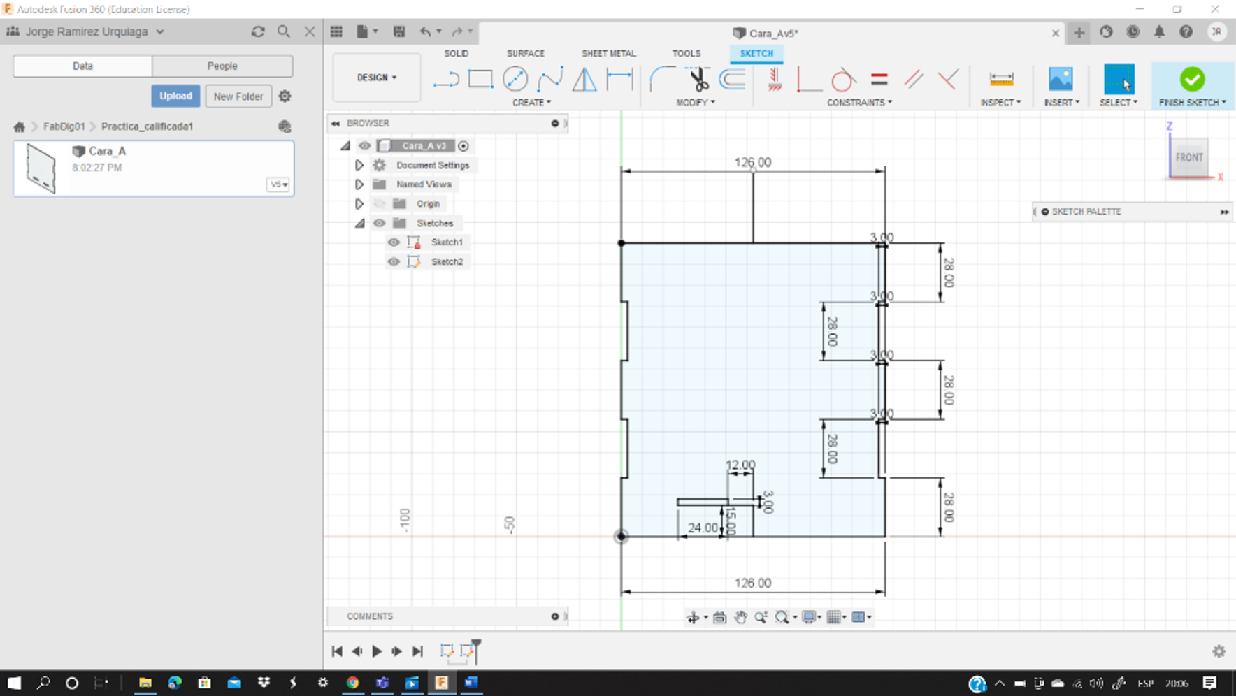1236x696 pixels.
Task: Collapse the Sketches folder
Action: 359,223
